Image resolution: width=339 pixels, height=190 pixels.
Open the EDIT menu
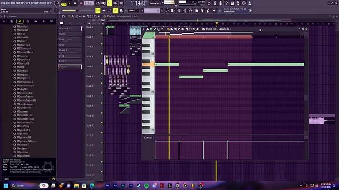click(8, 3)
